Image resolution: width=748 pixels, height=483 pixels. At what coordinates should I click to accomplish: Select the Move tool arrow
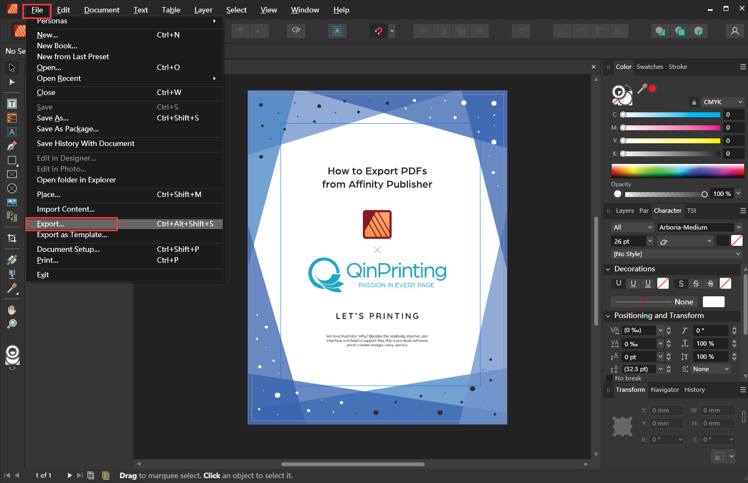[x=12, y=68]
